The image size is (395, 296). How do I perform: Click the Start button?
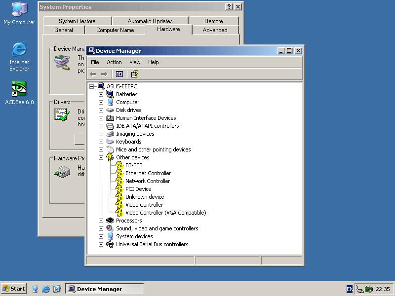14,289
